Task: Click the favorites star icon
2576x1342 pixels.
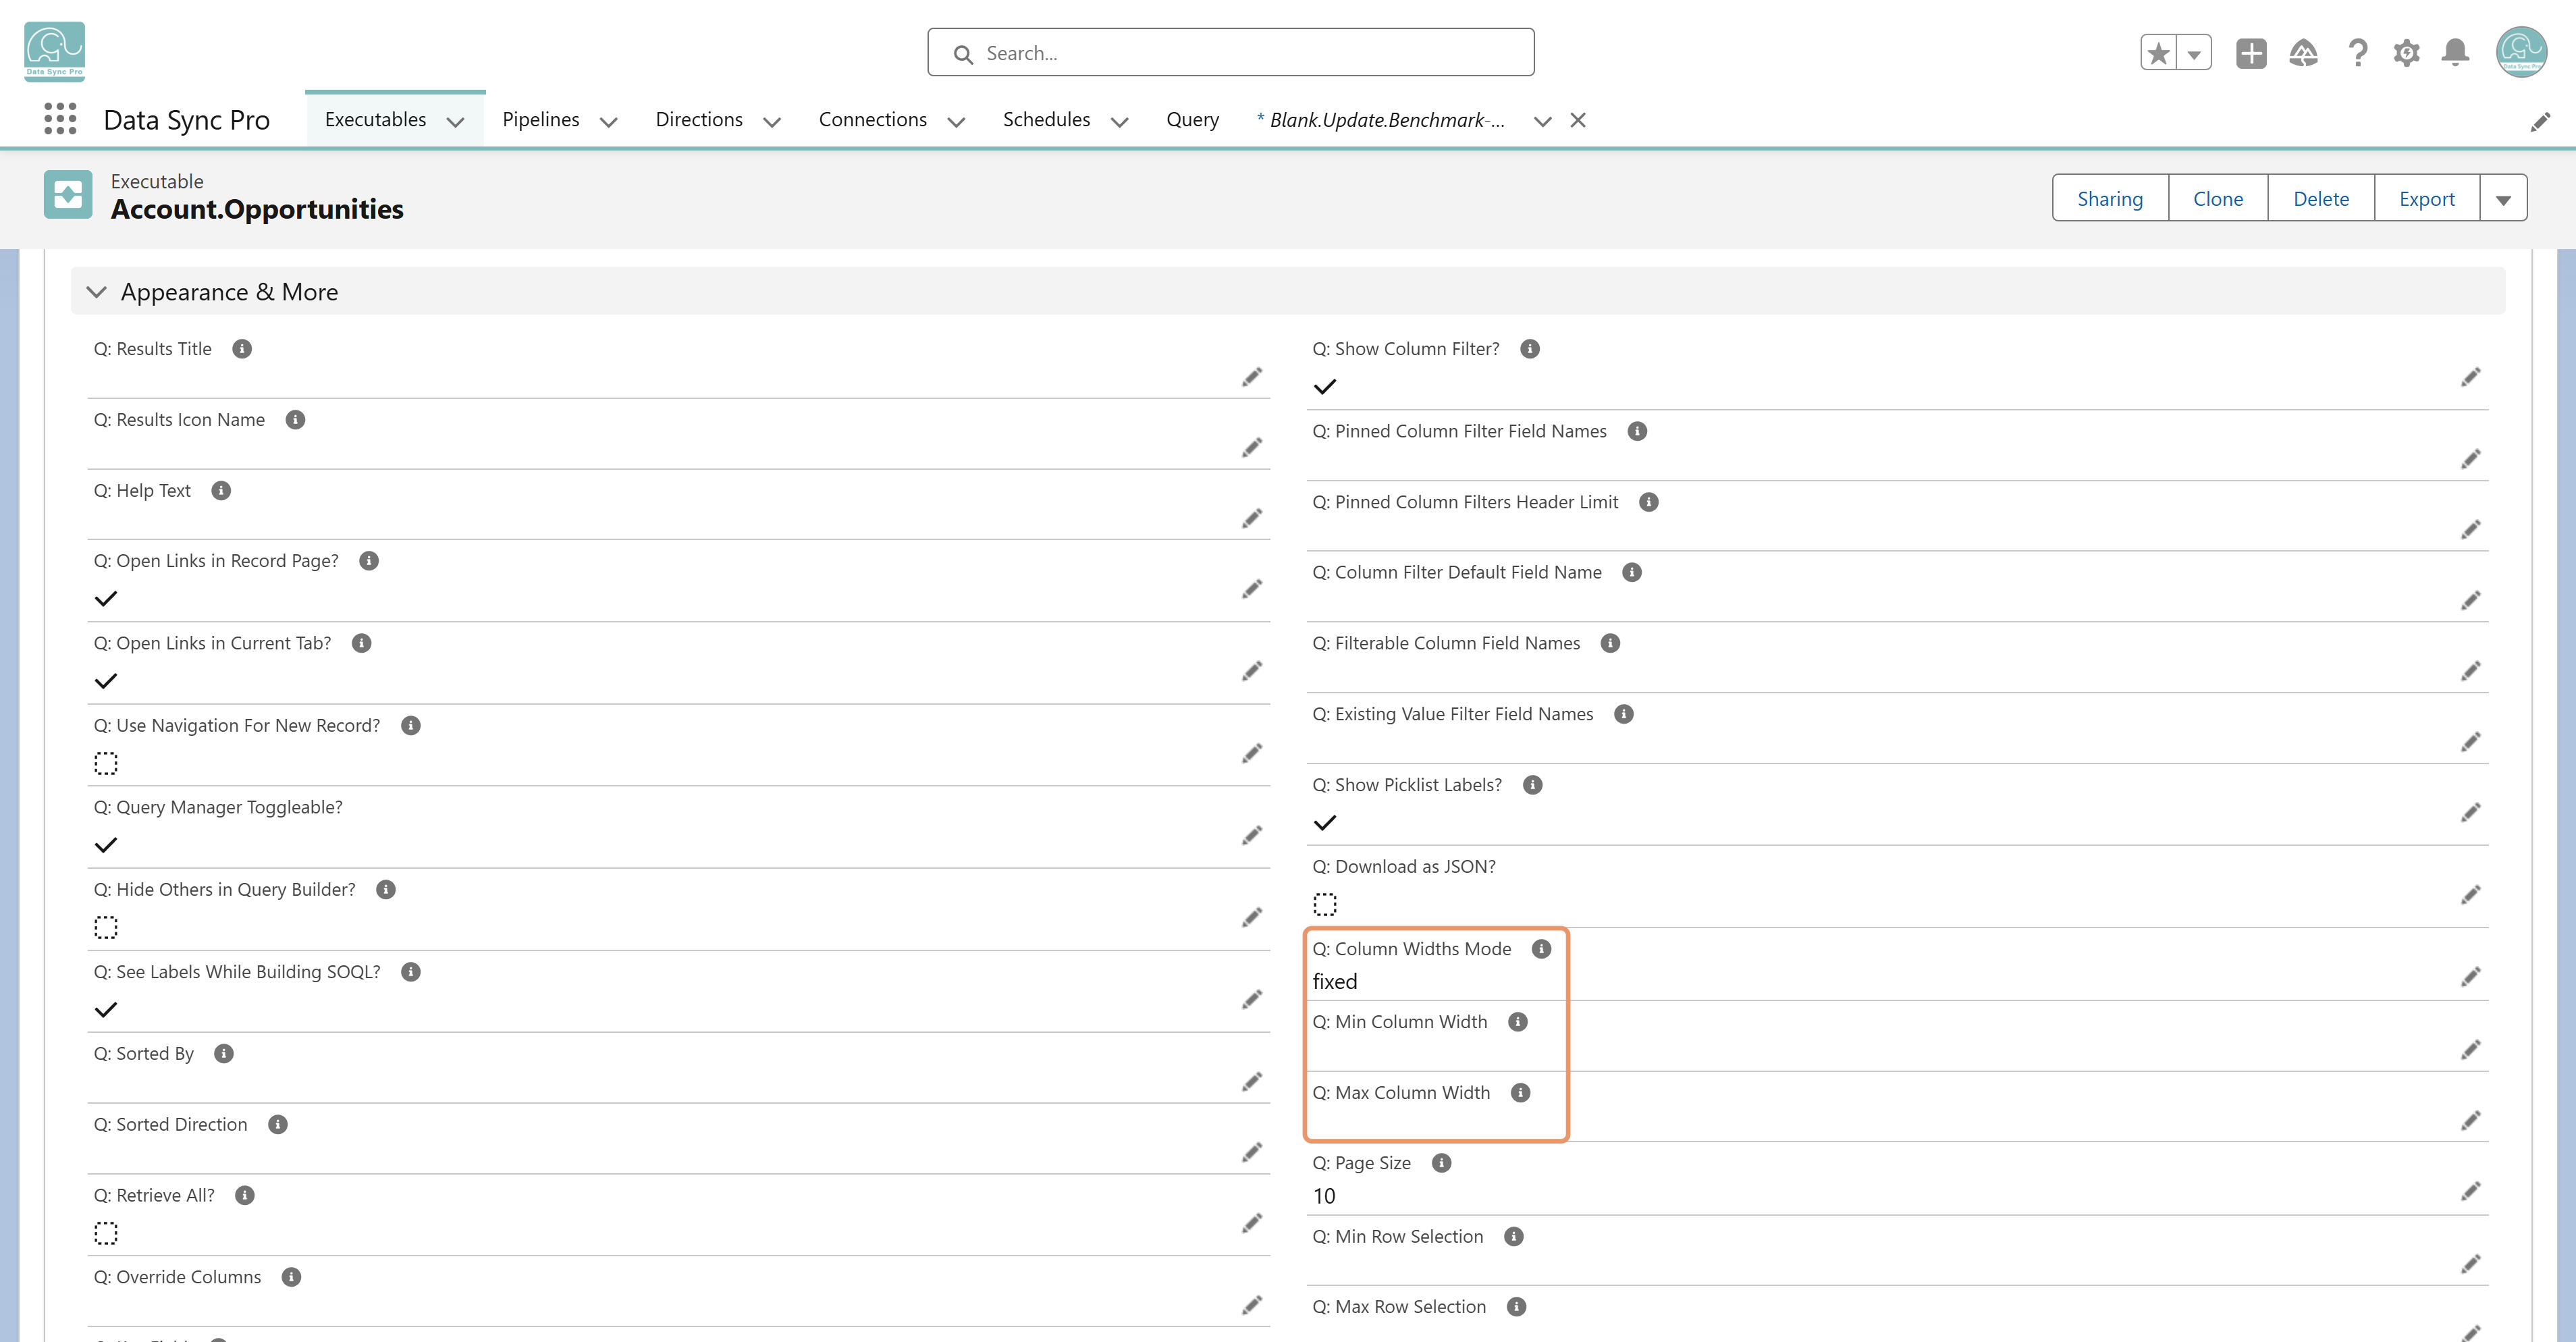Action: coord(2159,53)
